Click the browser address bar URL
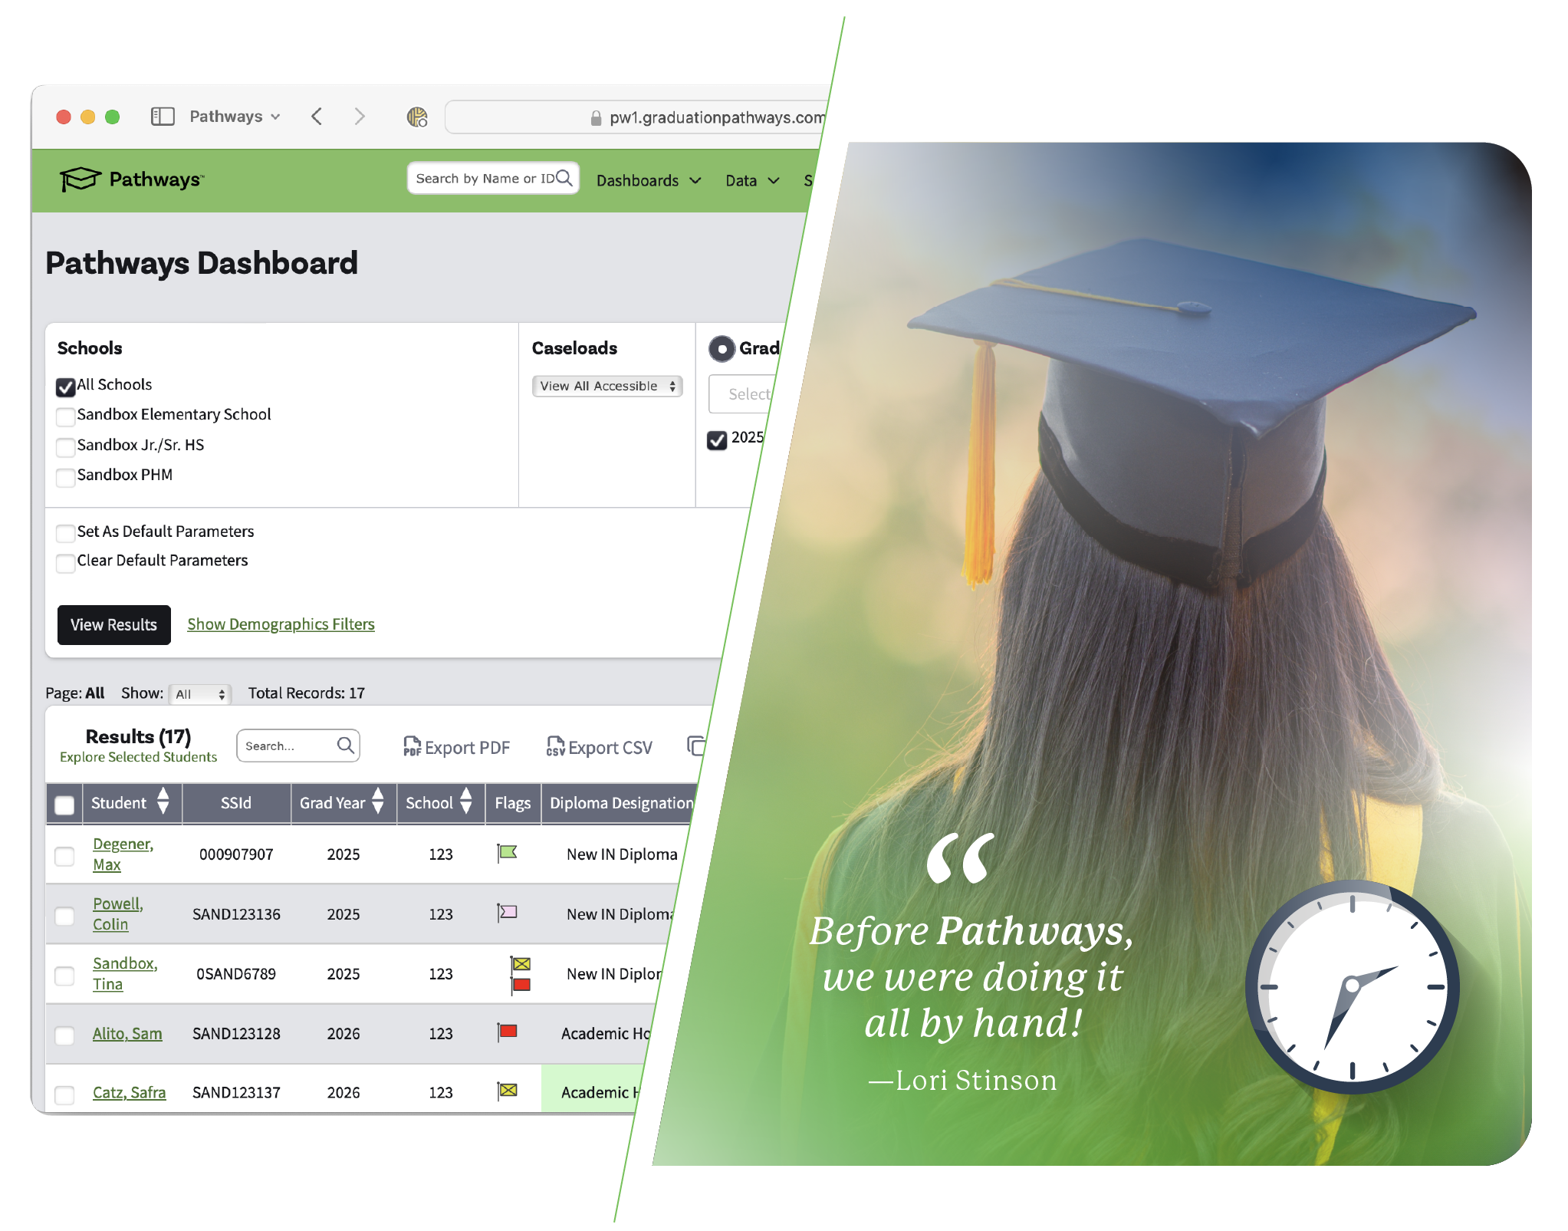This screenshot has height=1231, width=1568. tap(716, 117)
